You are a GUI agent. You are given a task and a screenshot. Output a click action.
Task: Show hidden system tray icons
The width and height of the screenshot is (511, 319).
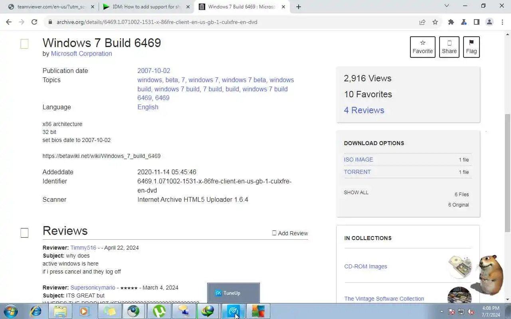[442, 312]
